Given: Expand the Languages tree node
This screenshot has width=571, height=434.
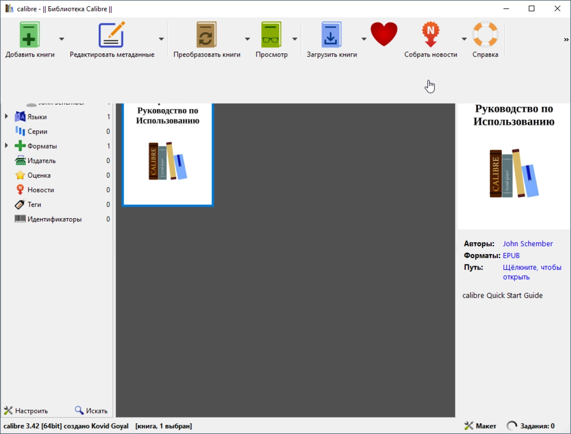Looking at the screenshot, I should 6,117.
